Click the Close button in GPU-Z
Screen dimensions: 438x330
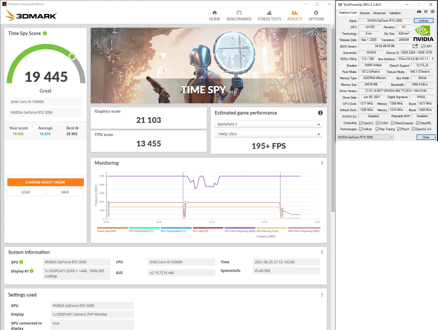(426, 137)
